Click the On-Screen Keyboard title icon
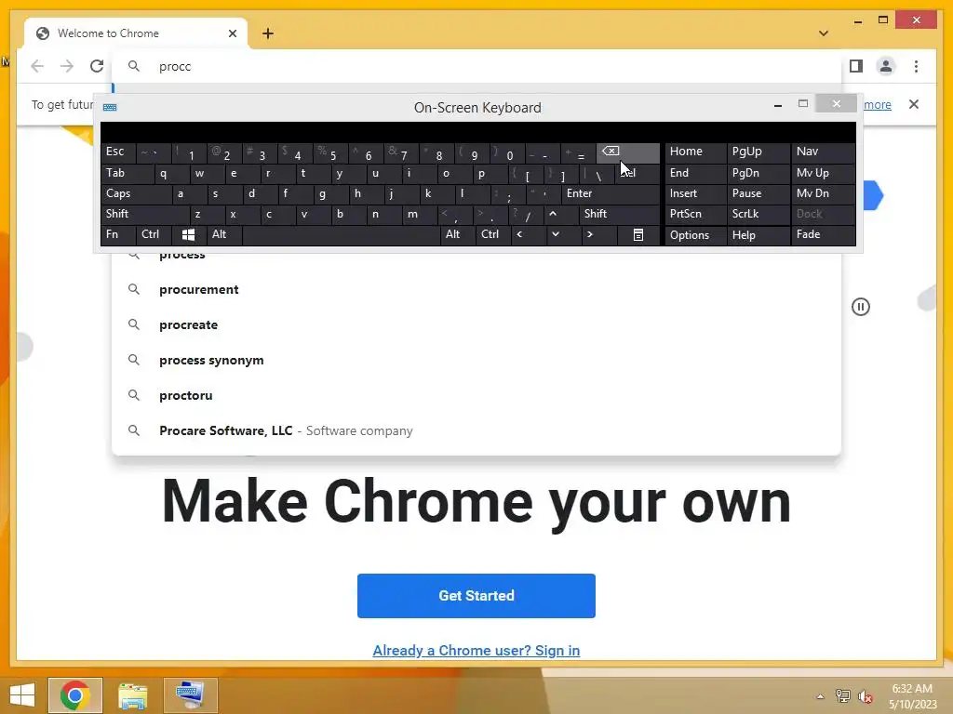The width and height of the screenshot is (953, 714). coord(110,108)
